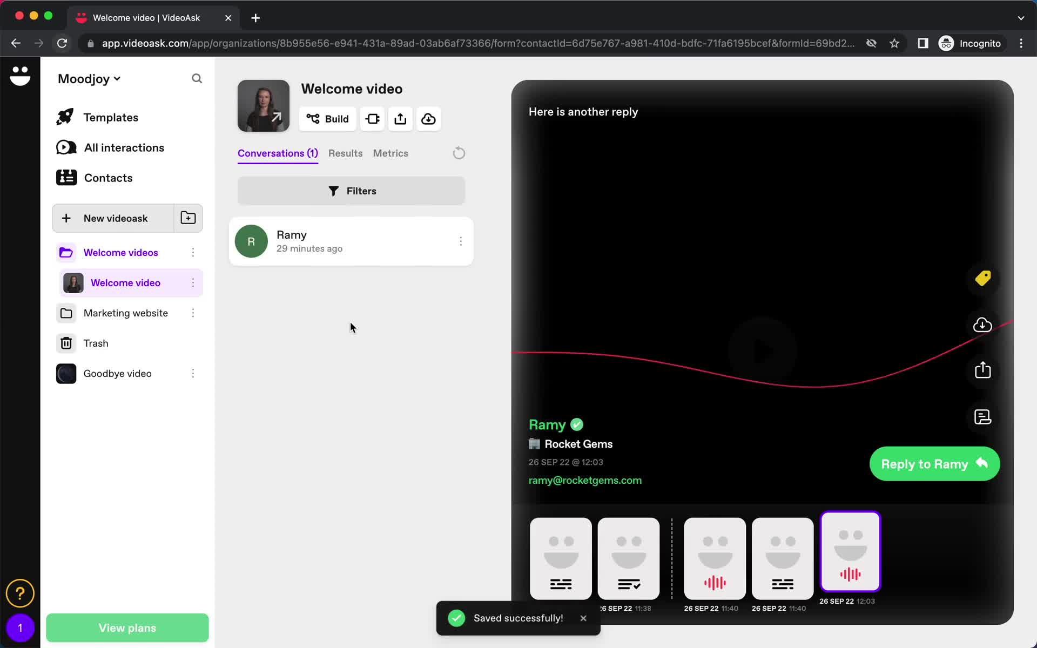Expand the Moodjoy organization dropdown
The width and height of the screenshot is (1037, 648).
(x=89, y=78)
